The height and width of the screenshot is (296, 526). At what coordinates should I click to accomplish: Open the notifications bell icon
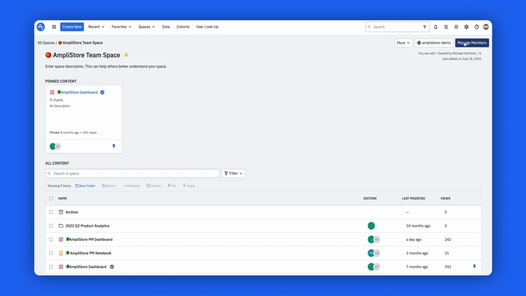click(x=436, y=27)
